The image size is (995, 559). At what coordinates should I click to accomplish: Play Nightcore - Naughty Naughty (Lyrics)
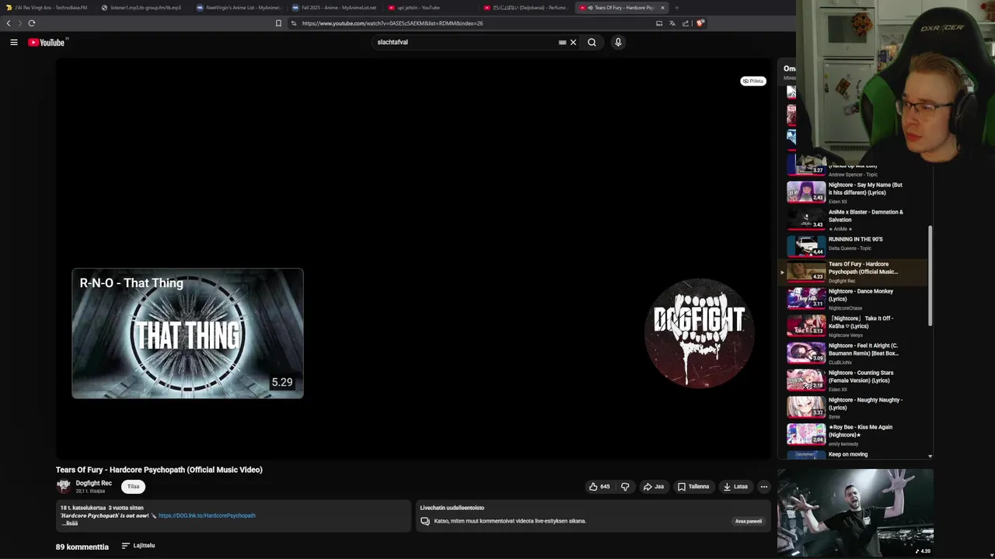(x=855, y=408)
